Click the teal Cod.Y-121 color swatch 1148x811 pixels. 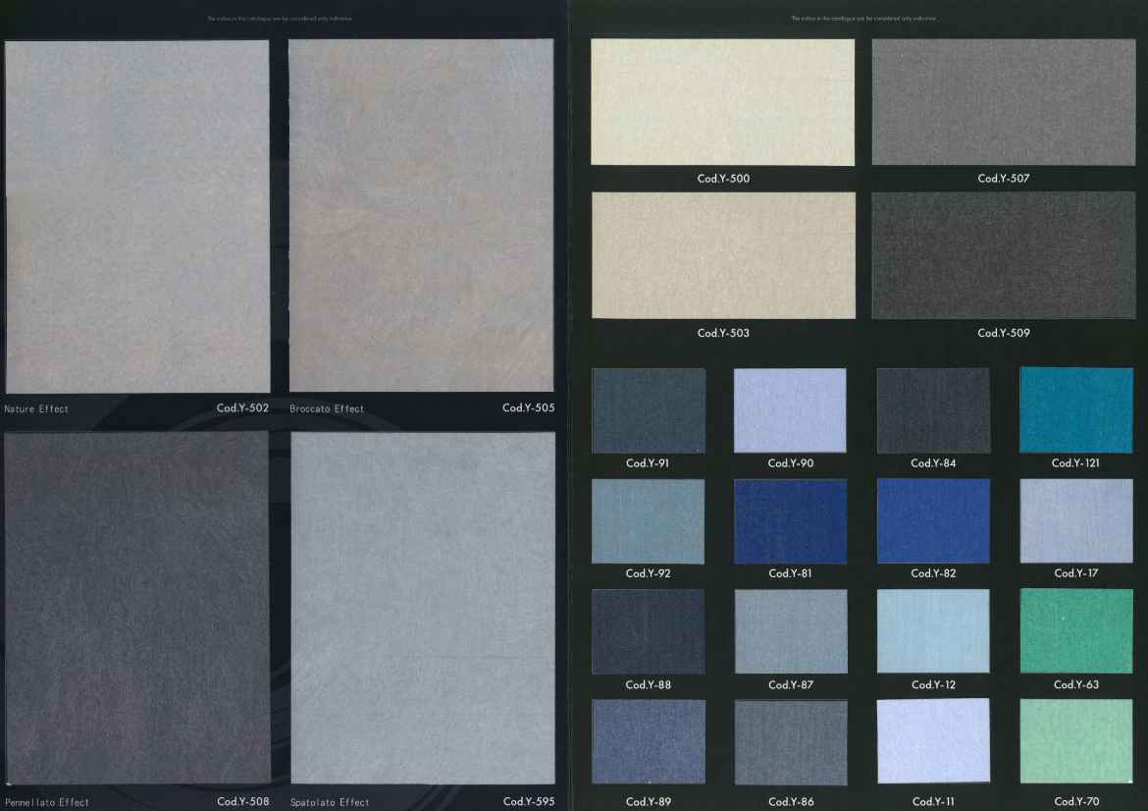tap(1076, 410)
